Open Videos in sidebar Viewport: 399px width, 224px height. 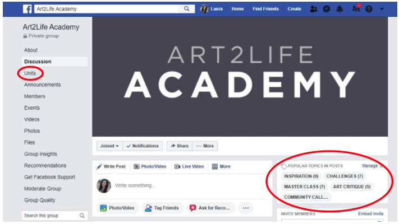(x=32, y=119)
